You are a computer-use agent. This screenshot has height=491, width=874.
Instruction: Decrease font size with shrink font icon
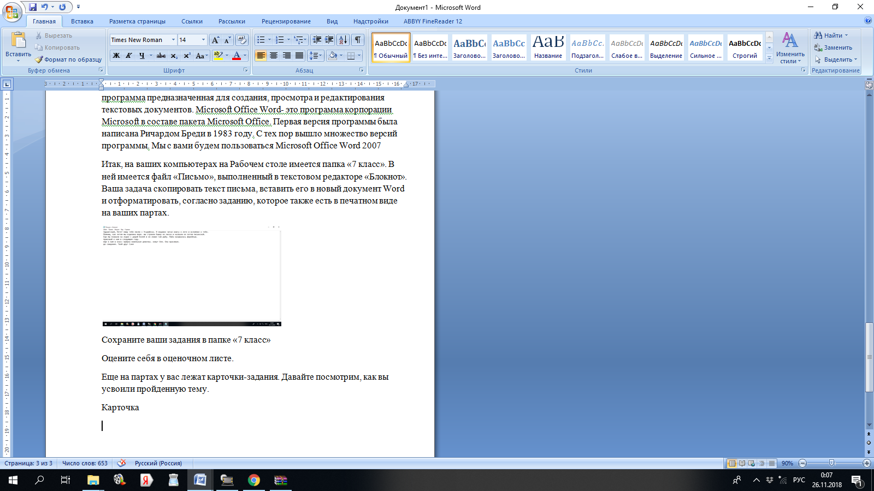click(227, 40)
